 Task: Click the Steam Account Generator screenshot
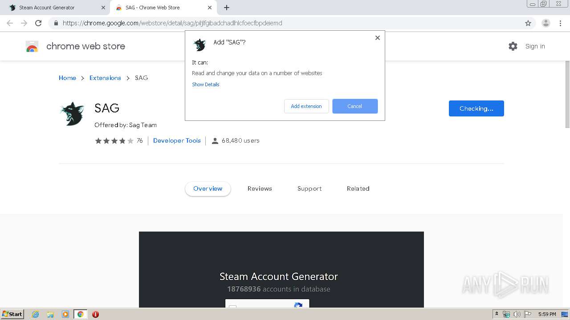click(281, 269)
